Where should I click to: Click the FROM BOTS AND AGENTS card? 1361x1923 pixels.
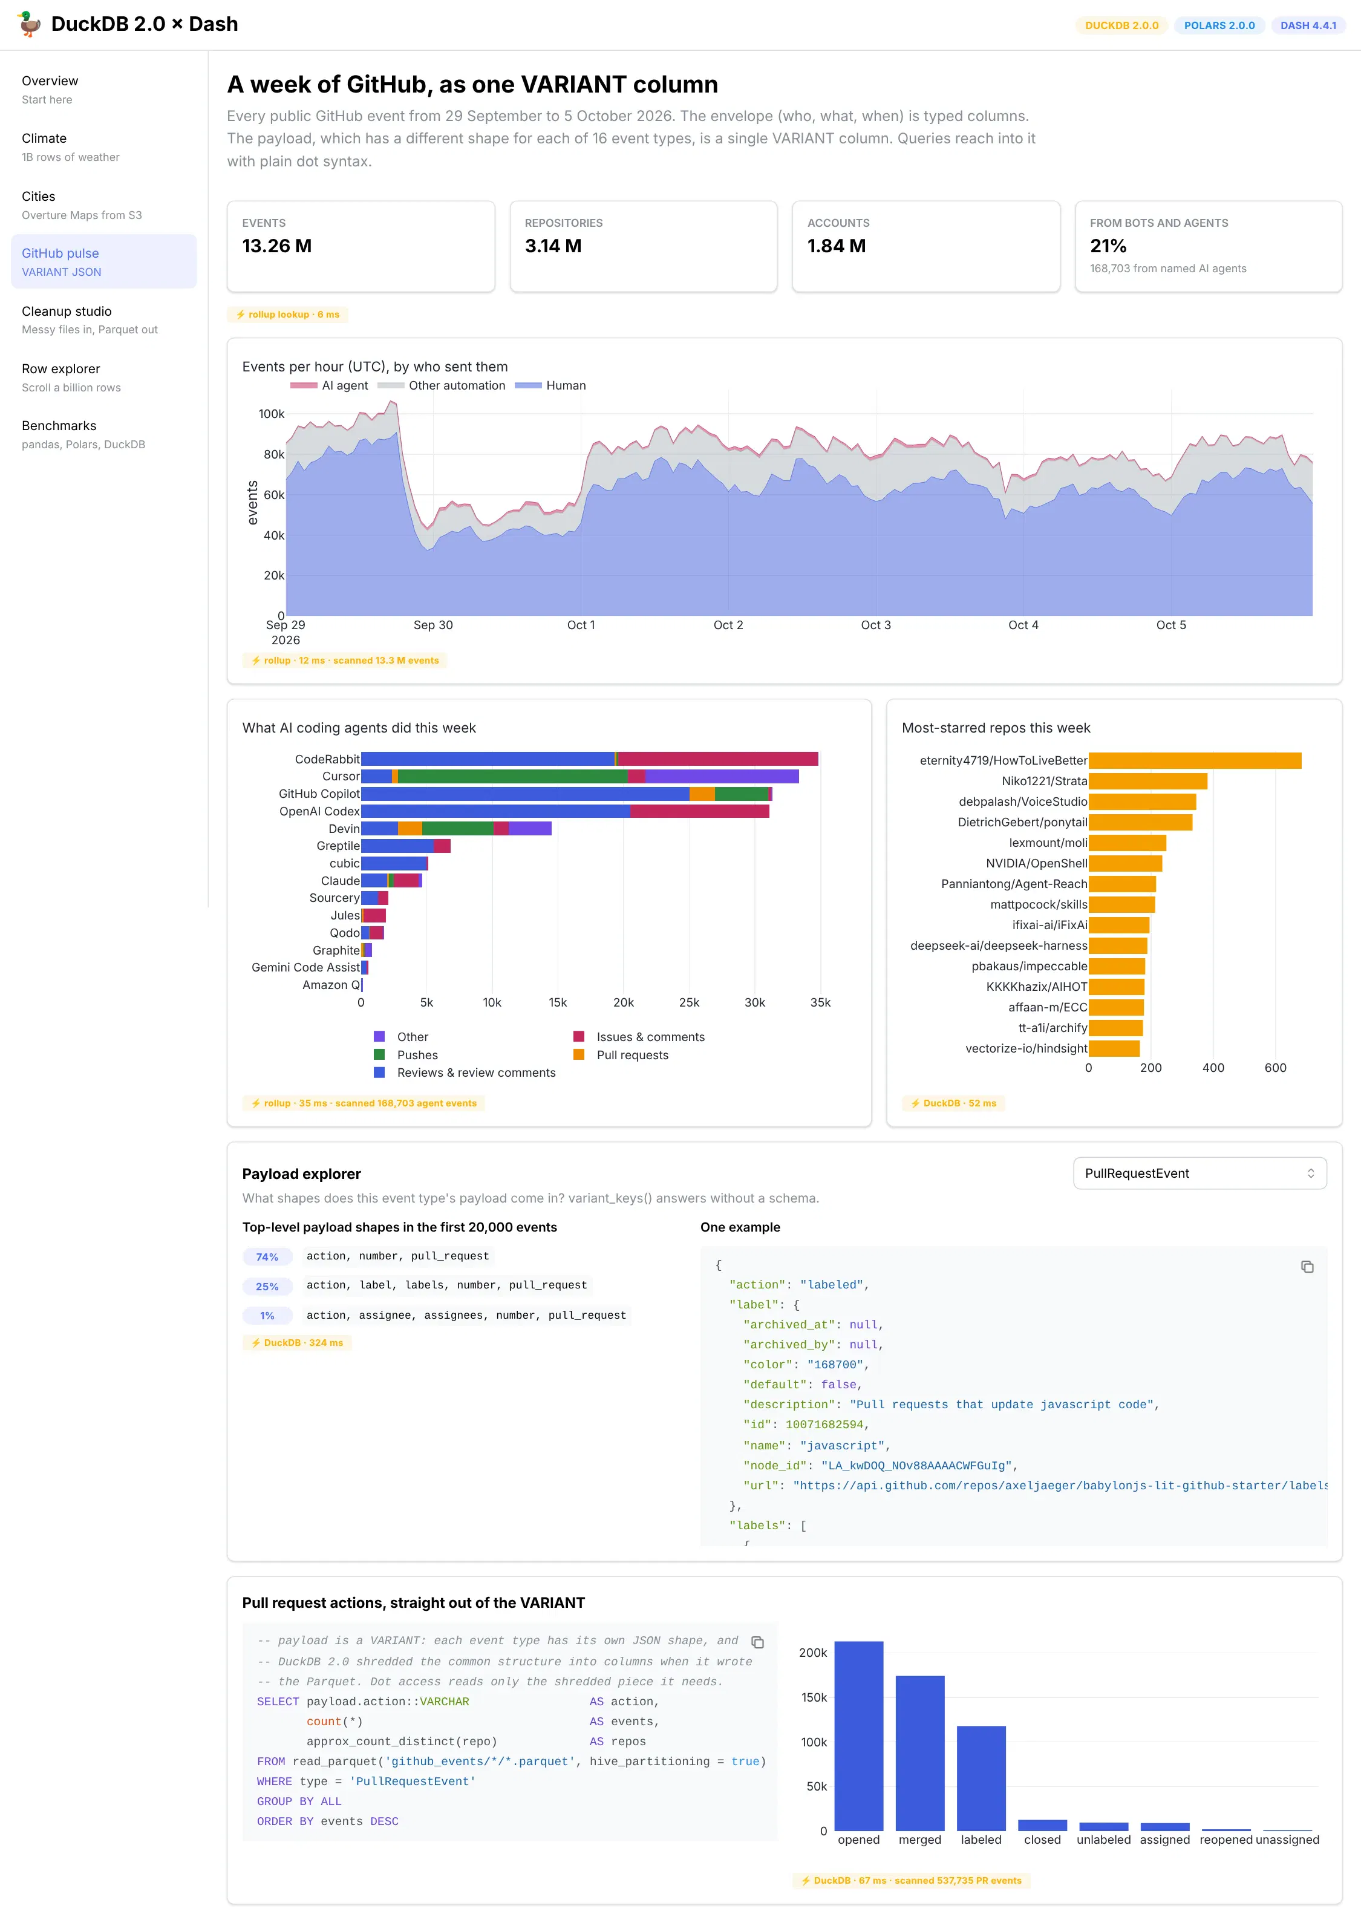pos(1209,246)
